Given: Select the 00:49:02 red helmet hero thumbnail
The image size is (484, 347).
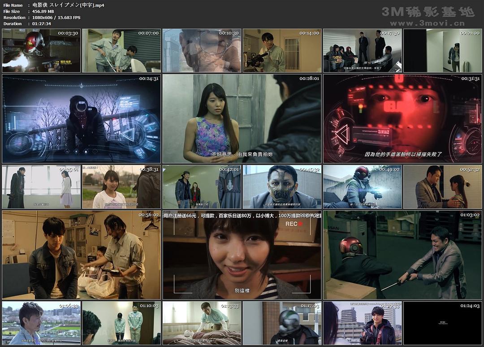Looking at the screenshot, I should (362, 187).
